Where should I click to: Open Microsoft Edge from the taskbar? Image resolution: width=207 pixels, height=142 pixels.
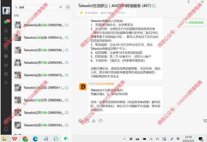pos(35,139)
